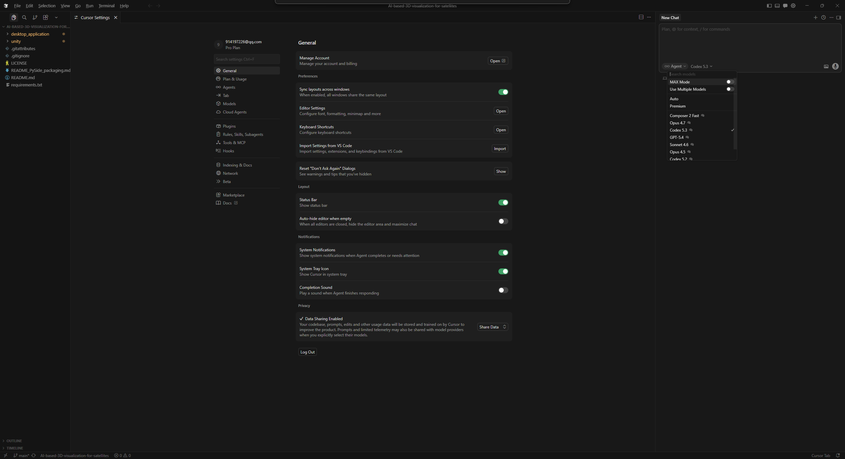Open errors and warnings count in status bar
This screenshot has width=845, height=459.
(122, 455)
